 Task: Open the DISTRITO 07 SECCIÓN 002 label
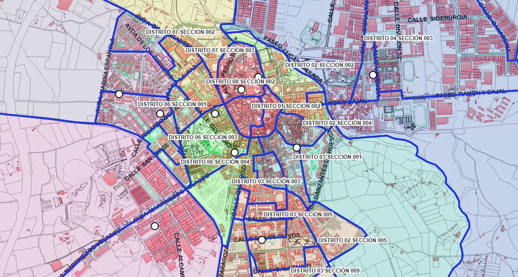179,32
